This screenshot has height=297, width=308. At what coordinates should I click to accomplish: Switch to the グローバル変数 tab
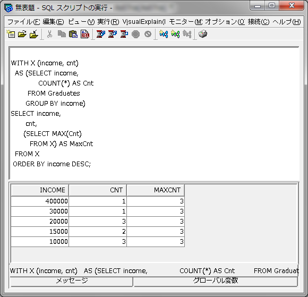[x=216, y=281]
